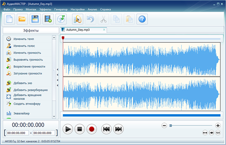Click the scissors Cut icon
226x145 pixels.
(x=103, y=19)
